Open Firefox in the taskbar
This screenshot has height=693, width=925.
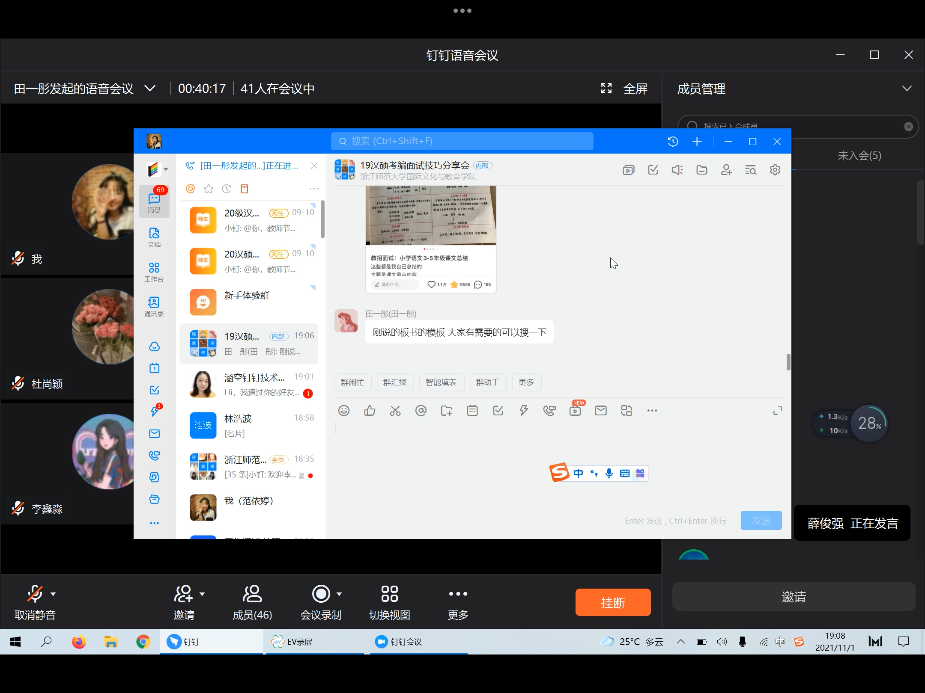79,642
